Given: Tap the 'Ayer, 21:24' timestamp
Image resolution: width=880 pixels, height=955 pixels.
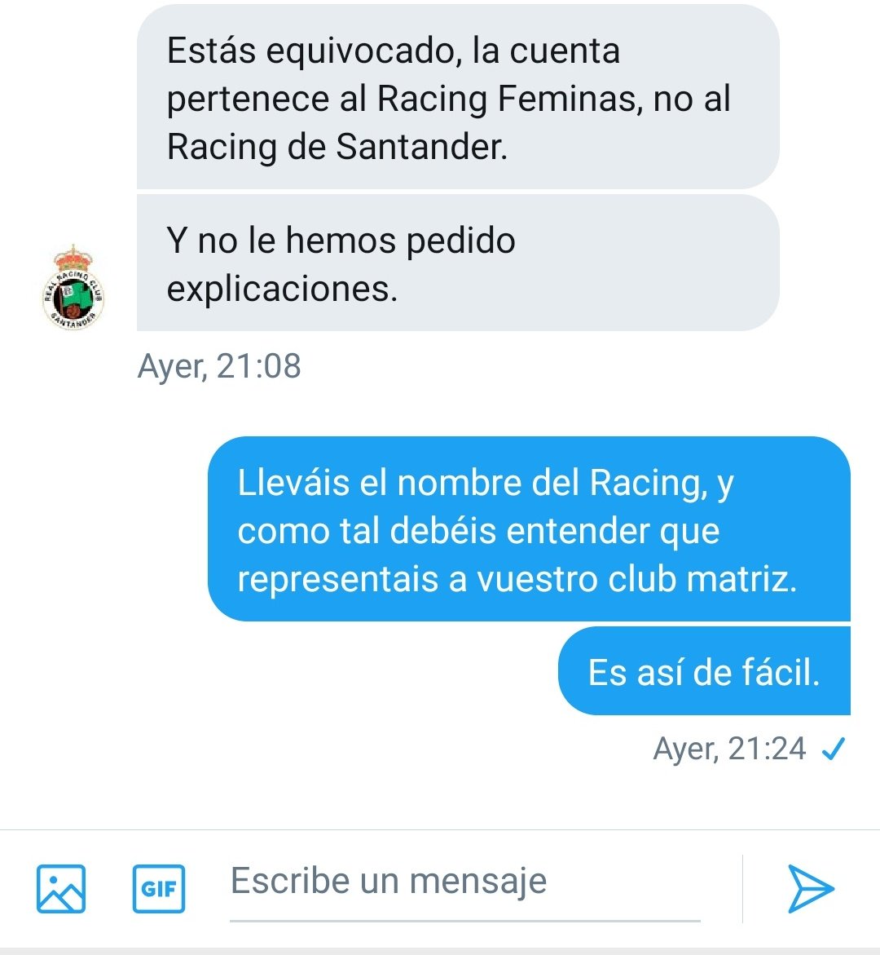Looking at the screenshot, I should (730, 749).
